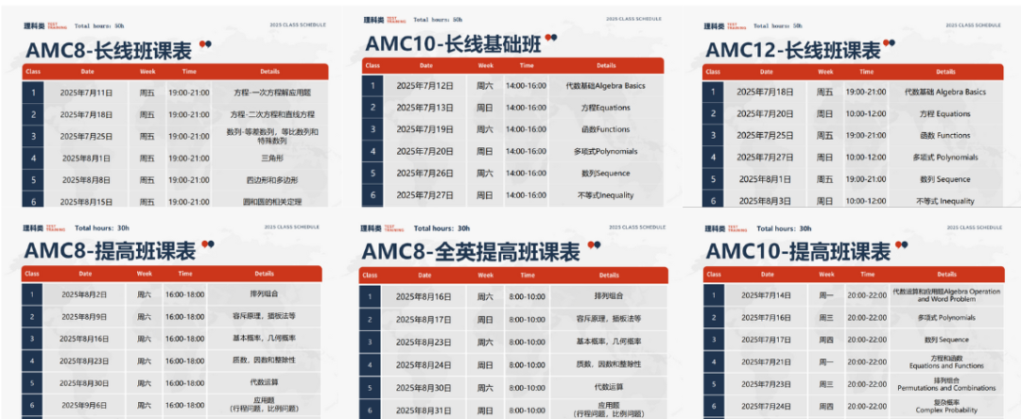Image resolution: width=1021 pixels, height=419 pixels.
Task: Select the "四边形和多边形" details cell
Action: pos(270,180)
